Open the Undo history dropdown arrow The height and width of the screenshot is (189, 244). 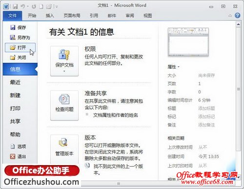click(28, 6)
